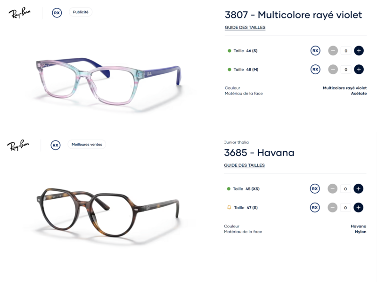Increase quantity for Taille 45 (XS)
377x282 pixels.
[358, 189]
